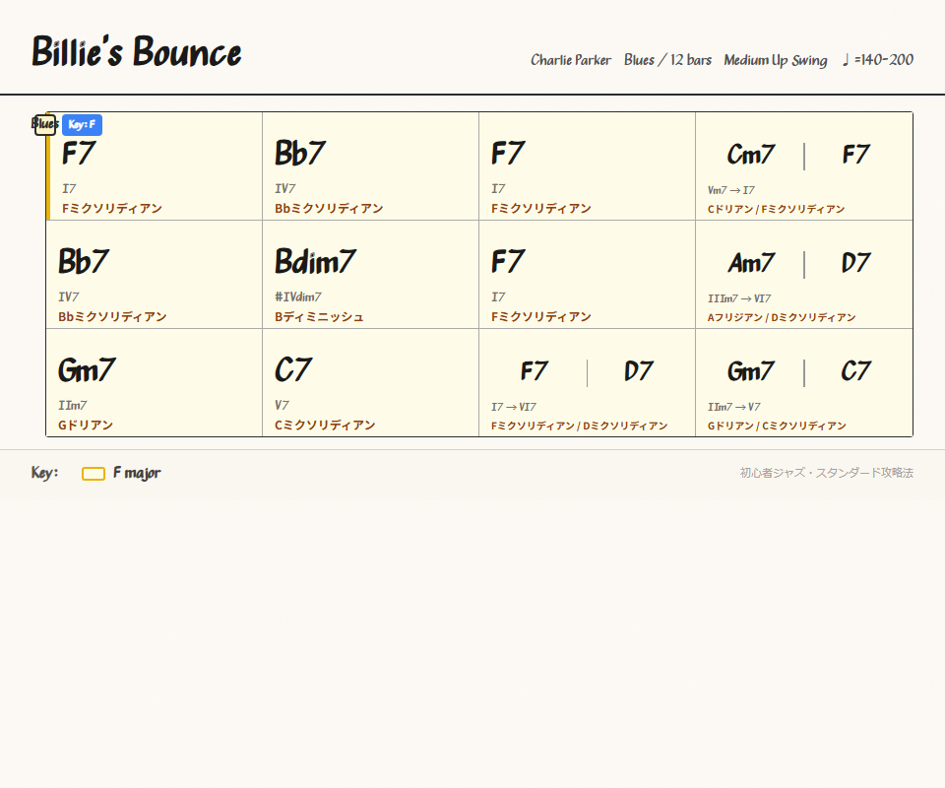Click the "Medium Up Swing" style label
This screenshot has width=945, height=788.
pos(774,60)
